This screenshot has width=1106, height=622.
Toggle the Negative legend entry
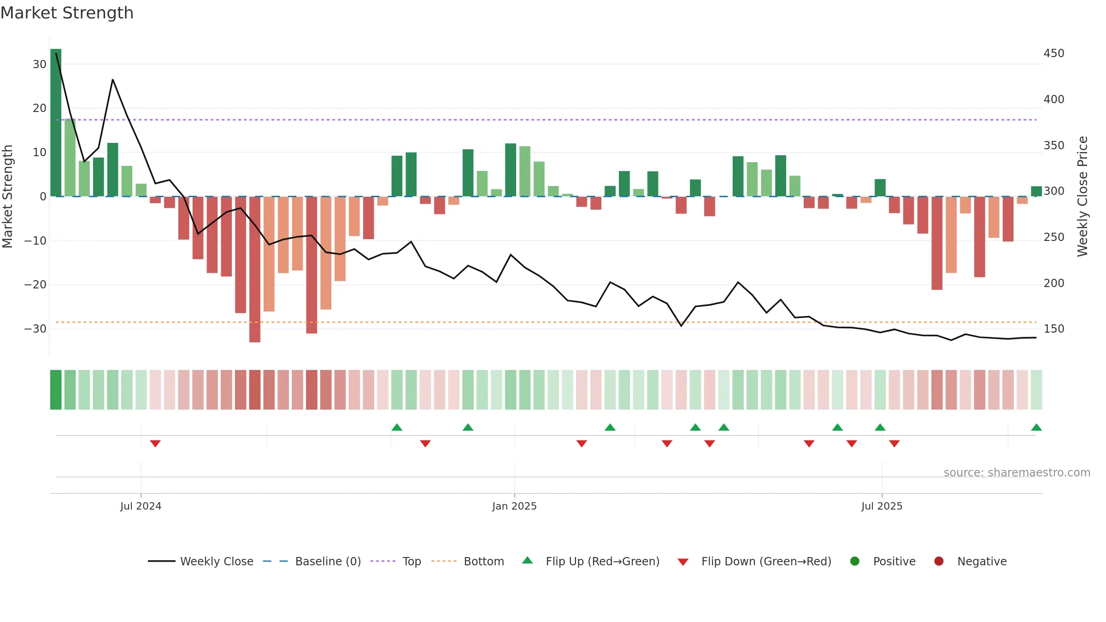click(x=970, y=561)
